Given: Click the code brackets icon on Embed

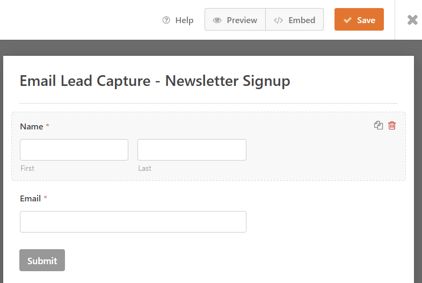Looking at the screenshot, I should tap(278, 20).
